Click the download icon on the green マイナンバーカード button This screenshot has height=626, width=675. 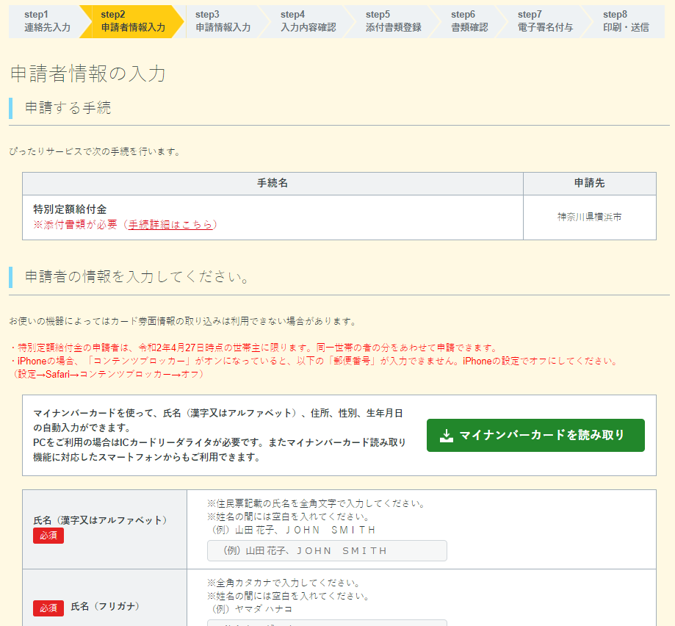coord(447,435)
